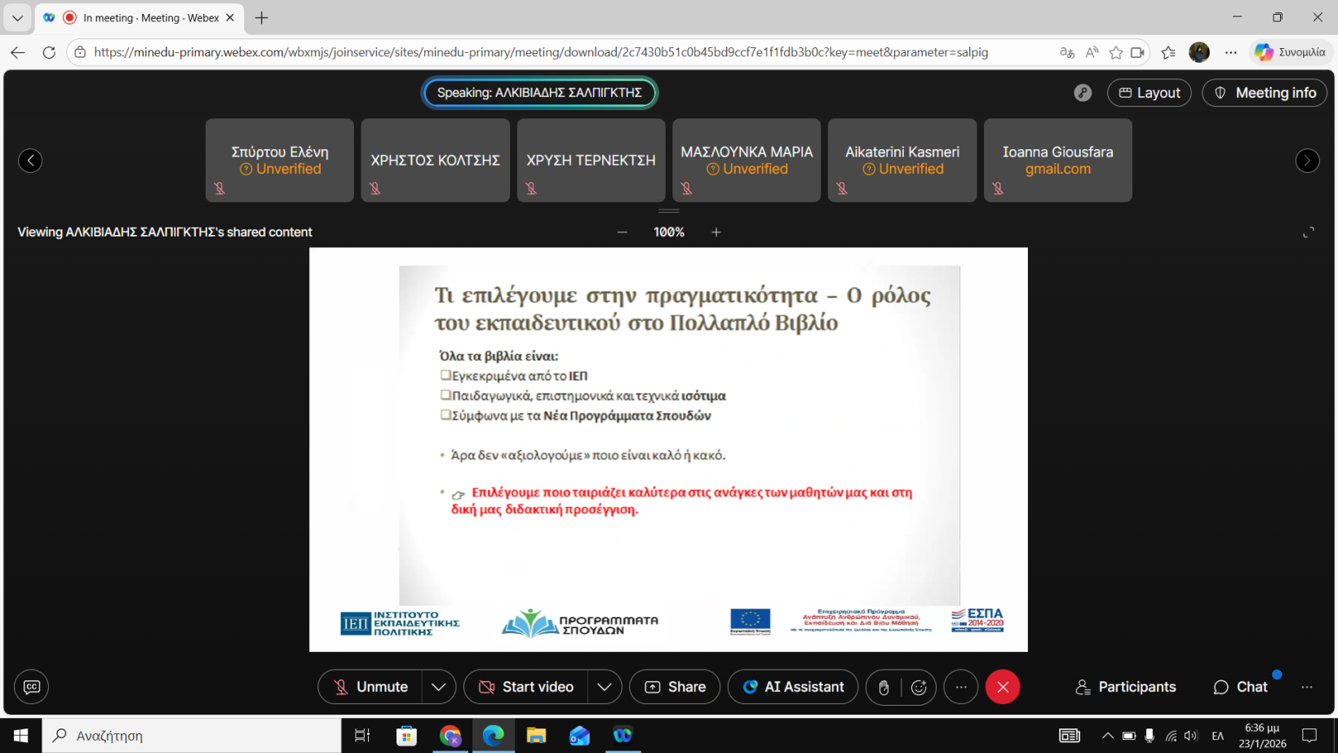Click the raise hand icon
This screenshot has height=753, width=1338.
coord(884,687)
